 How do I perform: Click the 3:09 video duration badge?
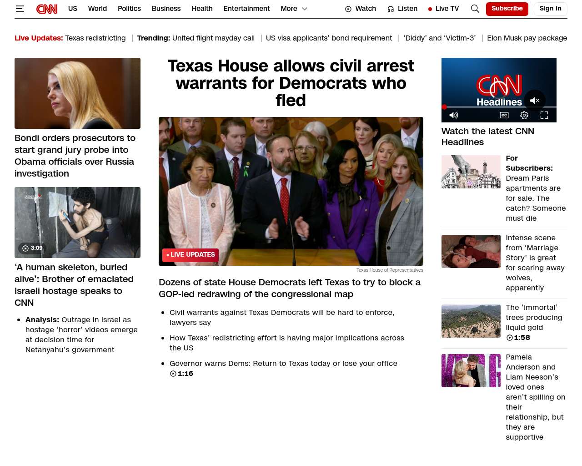[x=32, y=248]
